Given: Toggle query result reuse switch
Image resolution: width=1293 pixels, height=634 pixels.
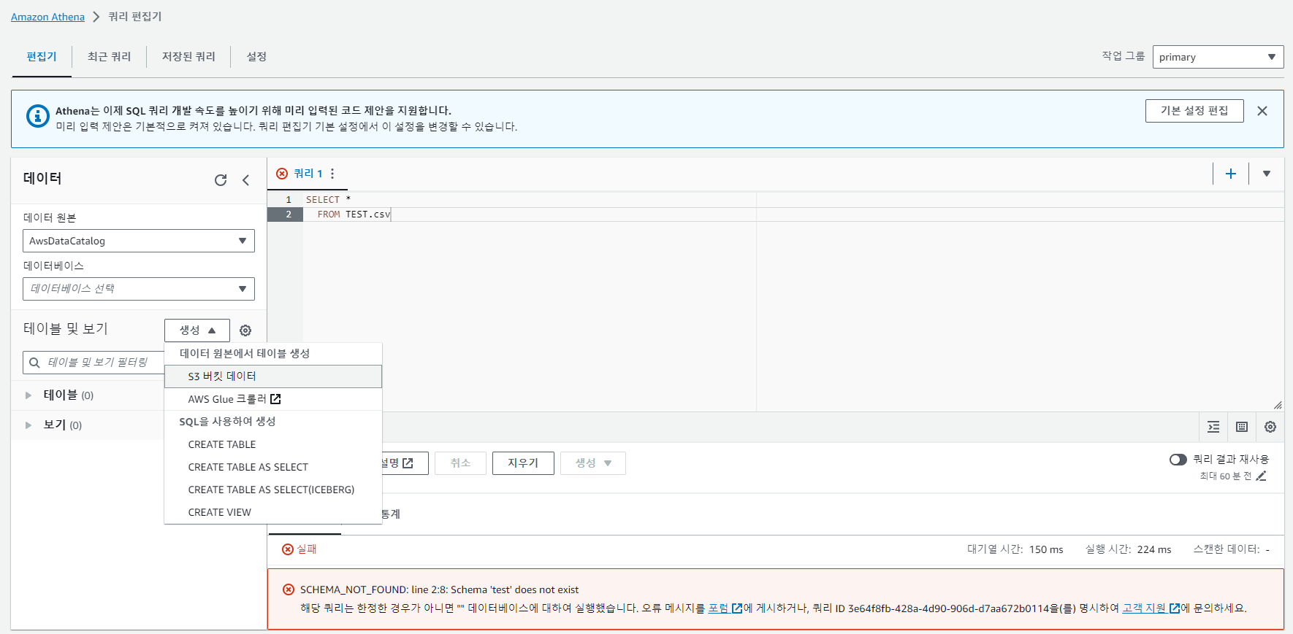Looking at the screenshot, I should pos(1178,460).
